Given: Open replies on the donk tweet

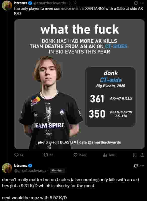Looking at the screenshot, I should pyautogui.click(x=19, y=155).
